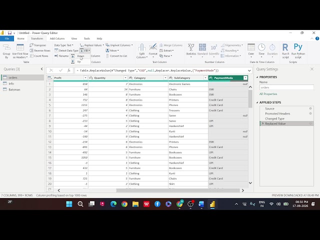Click Count Rows
This screenshot has height=240, width=320.
click(x=39, y=55)
